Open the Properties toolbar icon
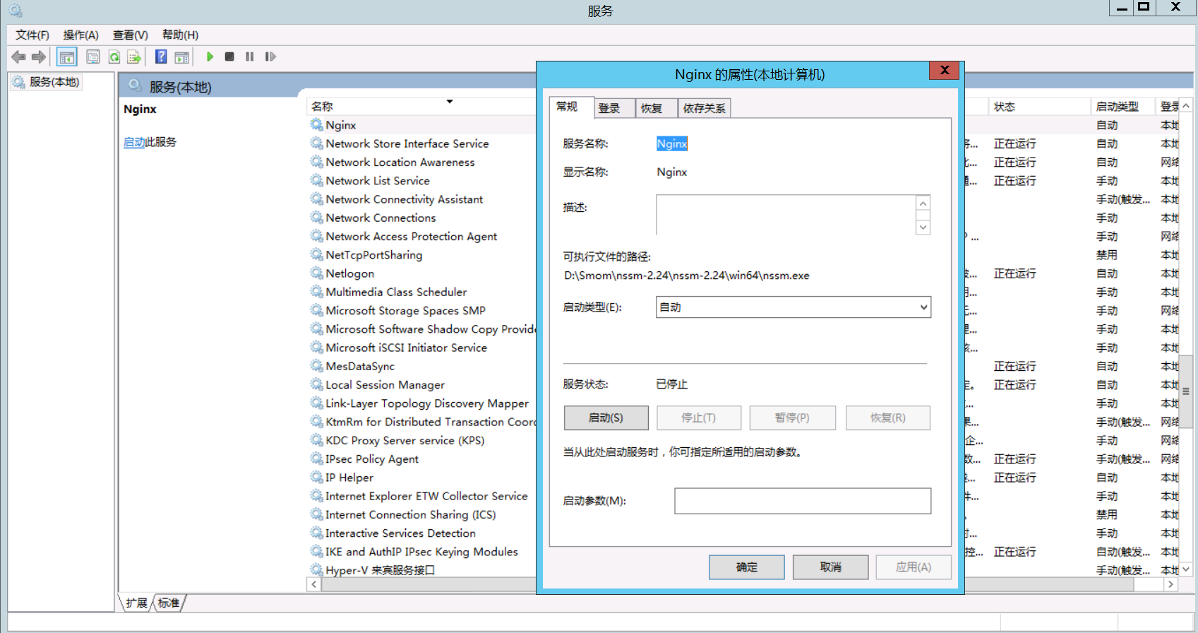The width and height of the screenshot is (1198, 633). coord(92,57)
